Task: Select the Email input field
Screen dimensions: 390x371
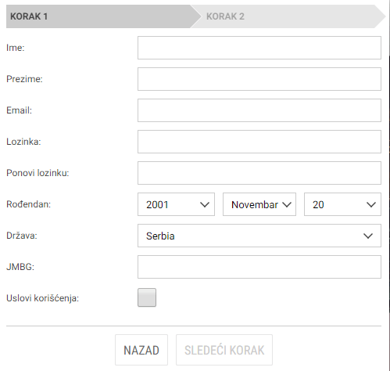Action: point(259,110)
